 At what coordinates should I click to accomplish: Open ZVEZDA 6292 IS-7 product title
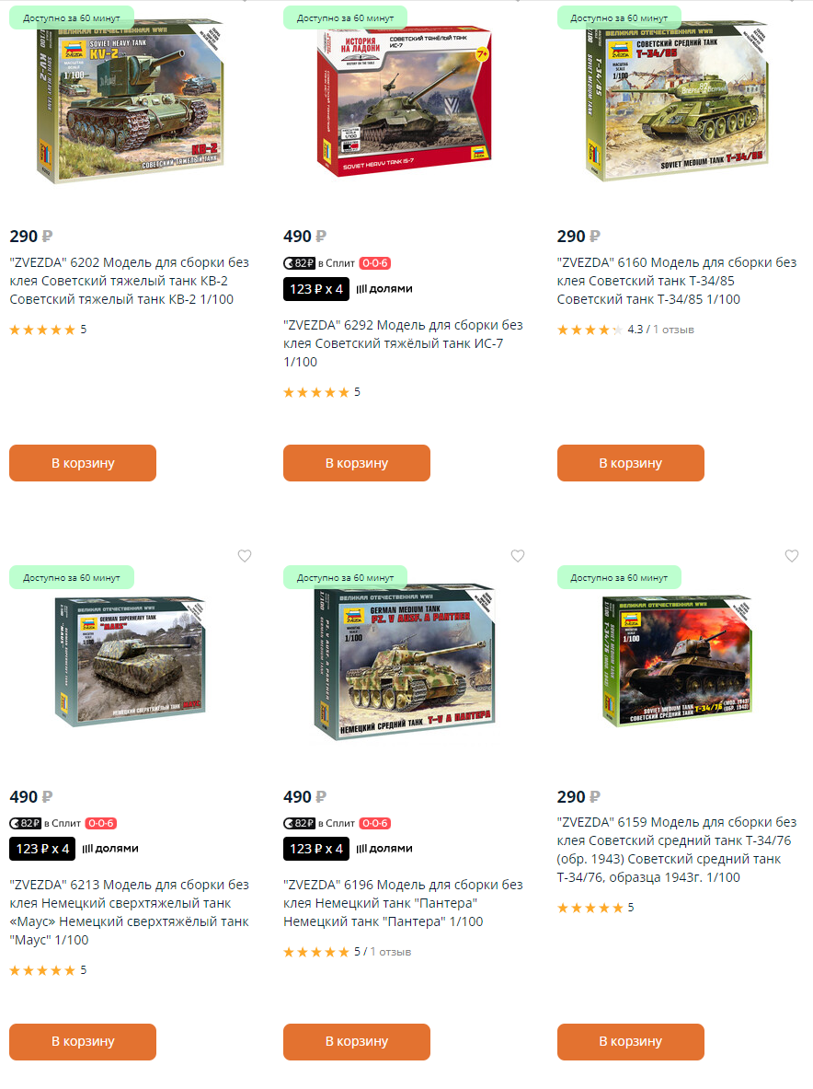pos(403,343)
